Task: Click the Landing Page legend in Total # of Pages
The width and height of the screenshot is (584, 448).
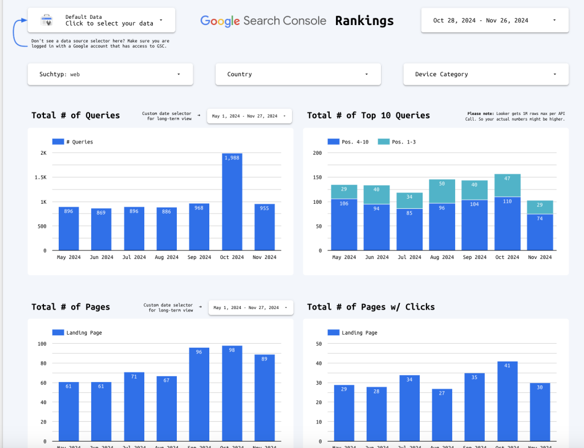Action: click(77, 332)
